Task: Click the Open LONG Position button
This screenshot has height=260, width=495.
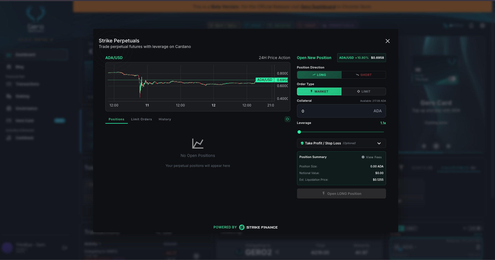Action: click(341, 193)
